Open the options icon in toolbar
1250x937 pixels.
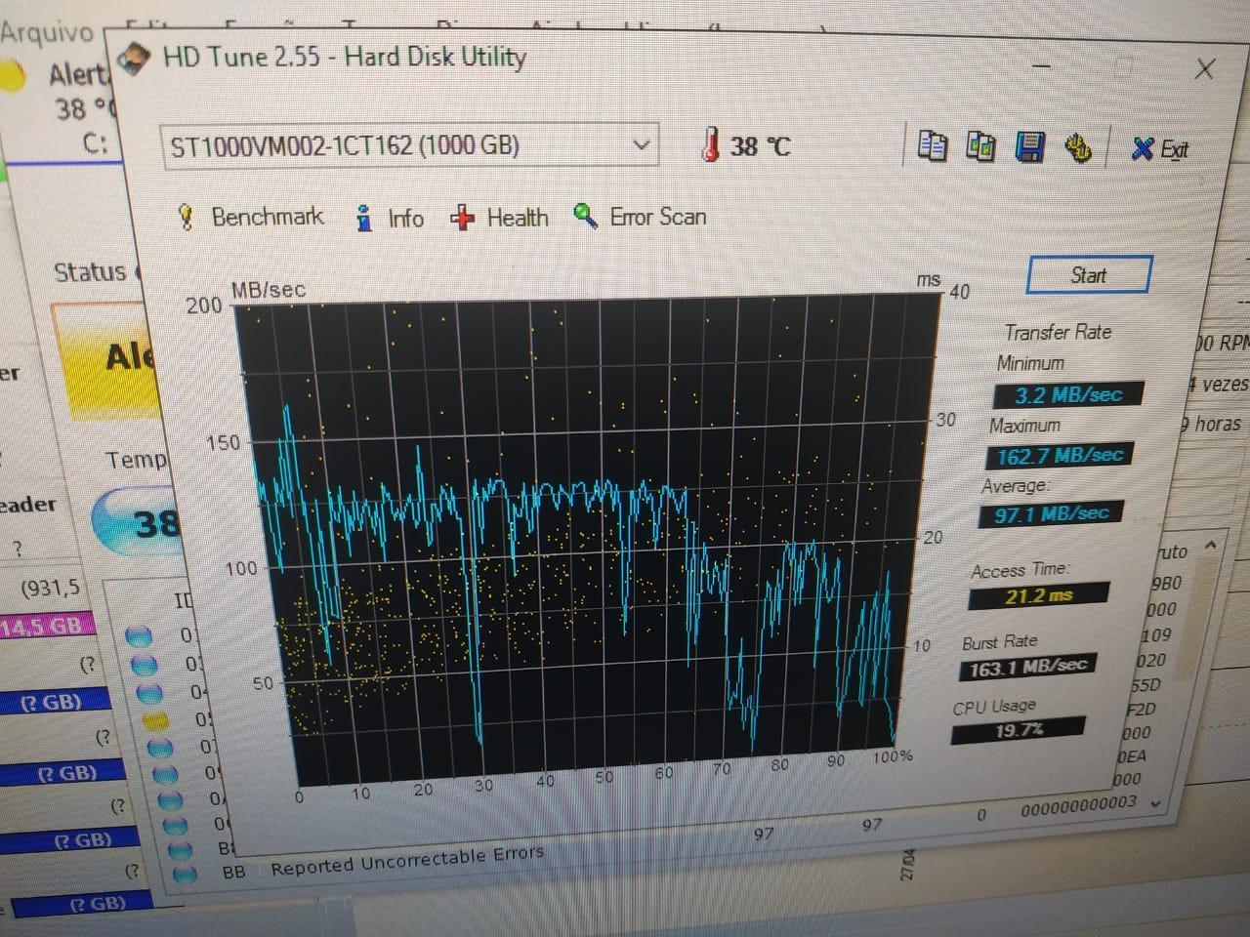(x=1077, y=148)
